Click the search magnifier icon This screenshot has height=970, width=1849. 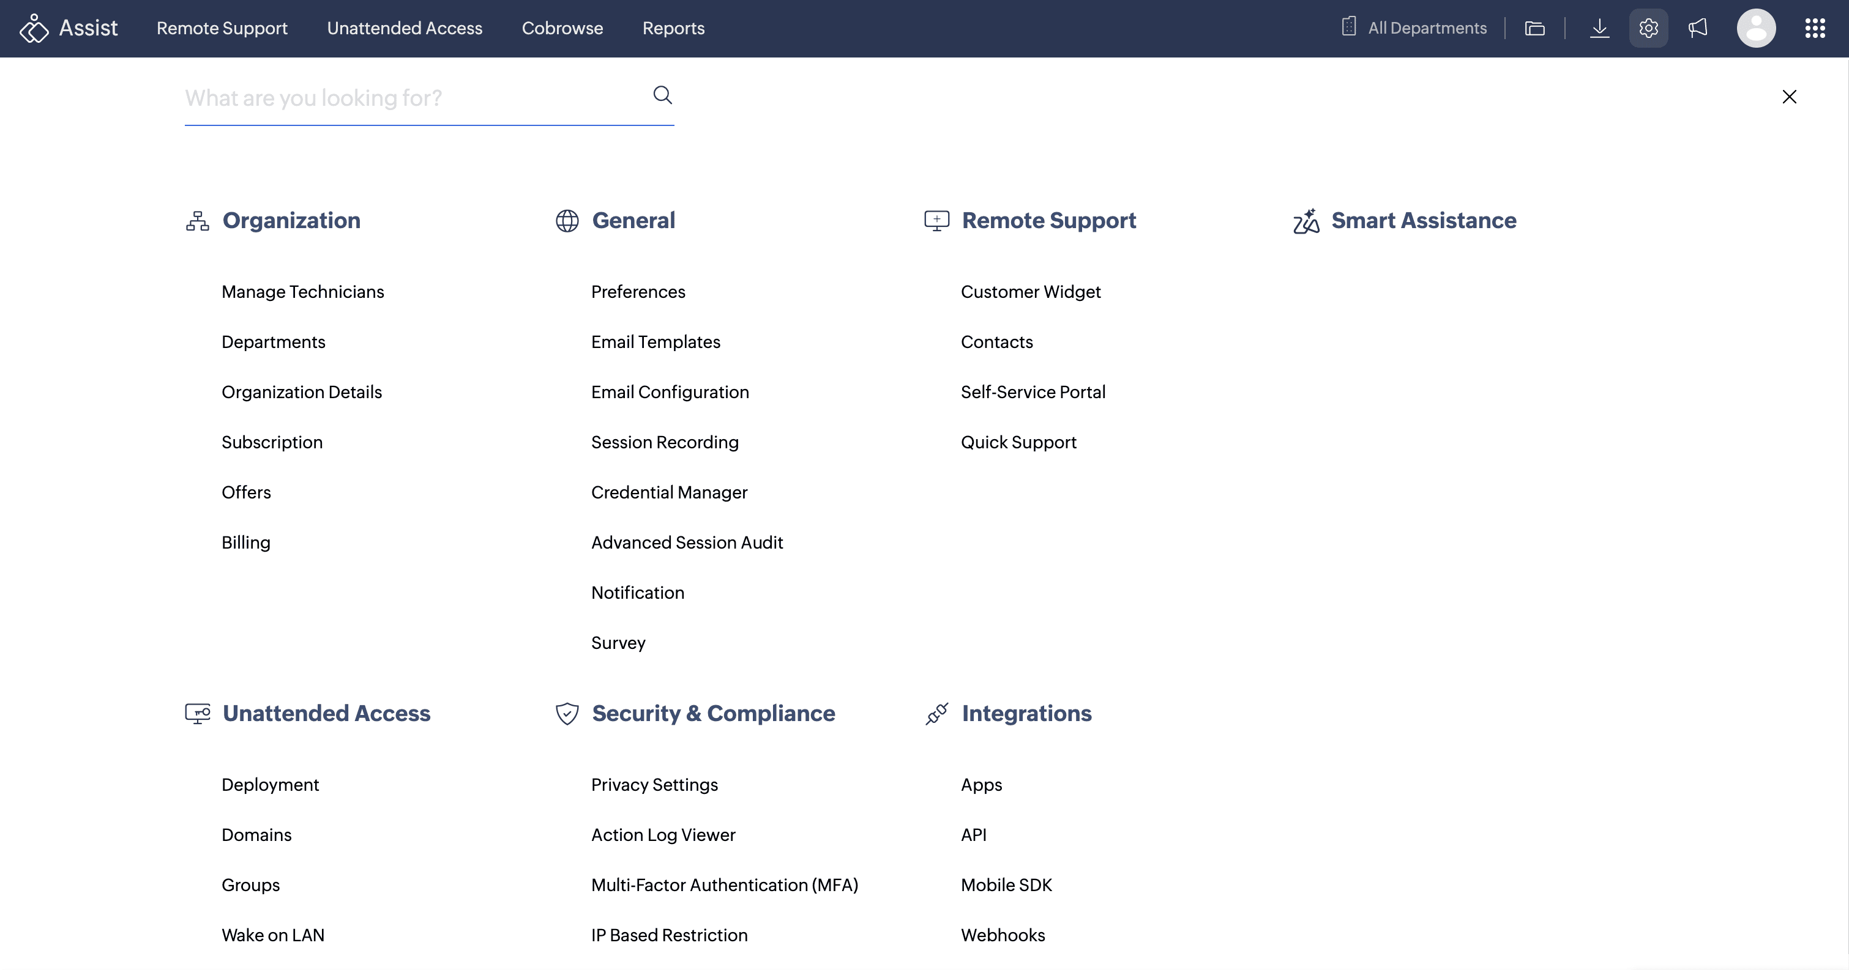click(662, 95)
